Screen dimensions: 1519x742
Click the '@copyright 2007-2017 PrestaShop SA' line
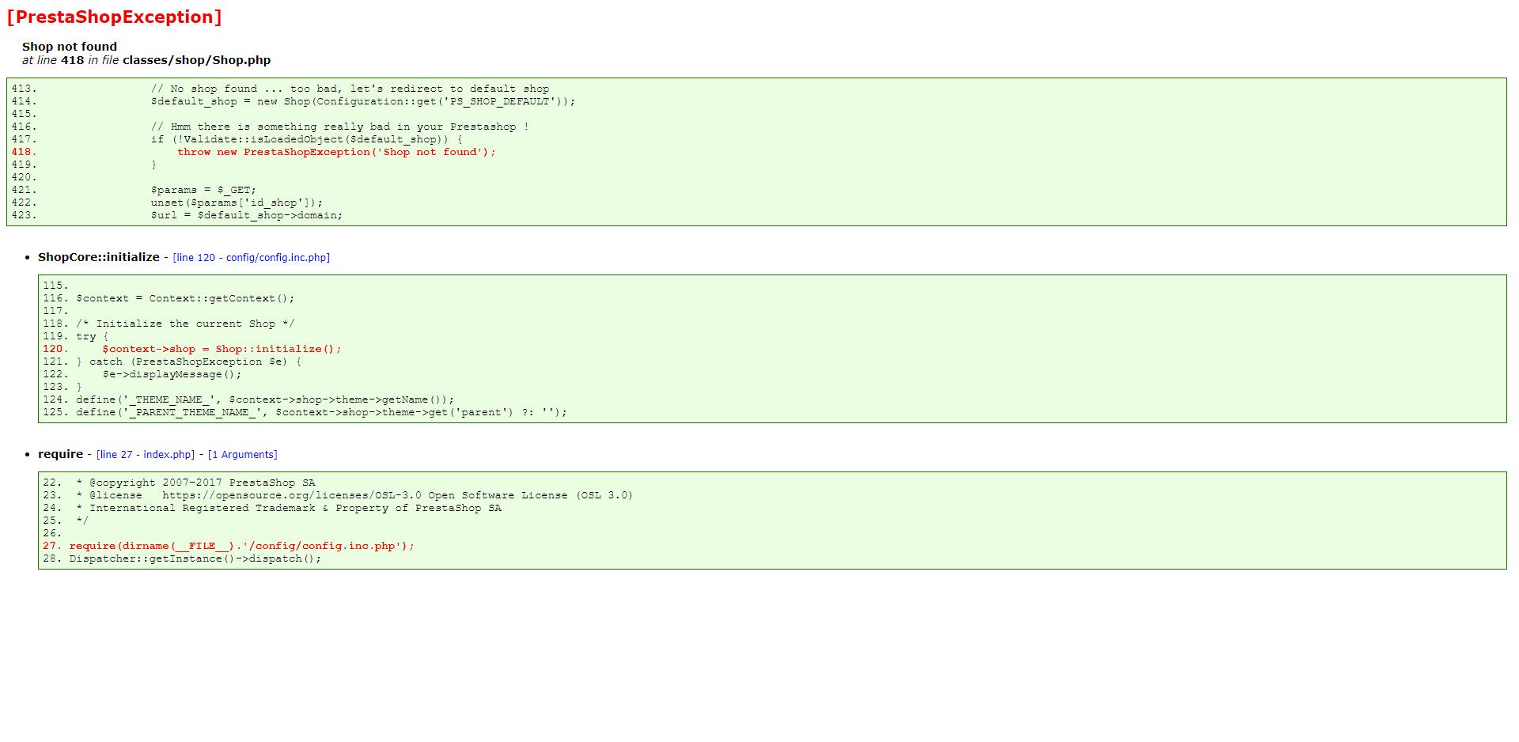tap(195, 483)
